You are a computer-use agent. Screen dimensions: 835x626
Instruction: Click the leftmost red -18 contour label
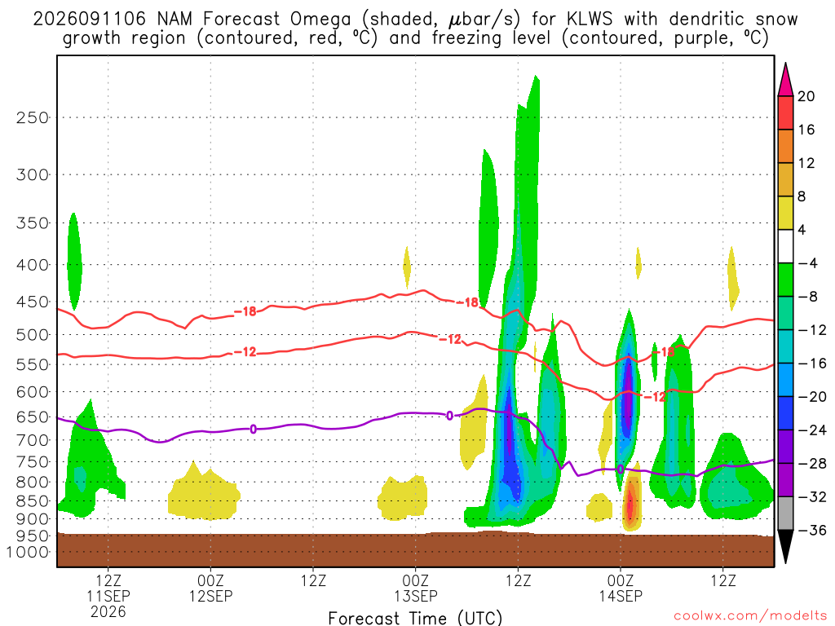pos(245,311)
